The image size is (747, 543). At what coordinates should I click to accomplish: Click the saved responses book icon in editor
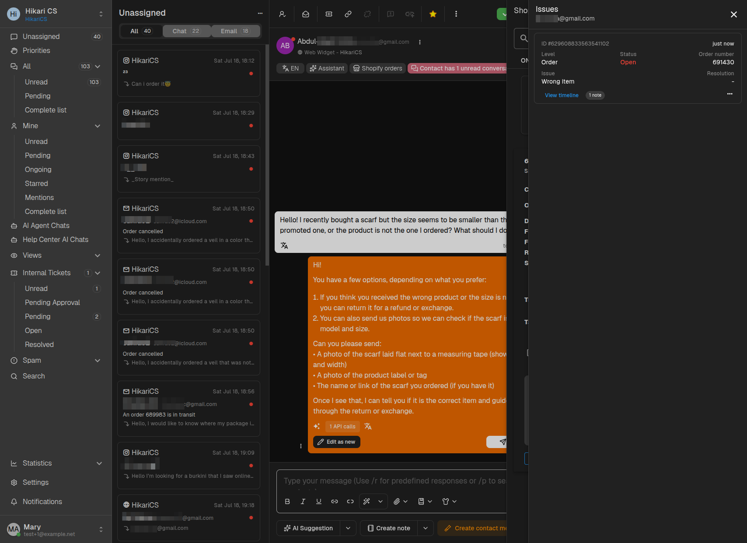pyautogui.click(x=421, y=501)
